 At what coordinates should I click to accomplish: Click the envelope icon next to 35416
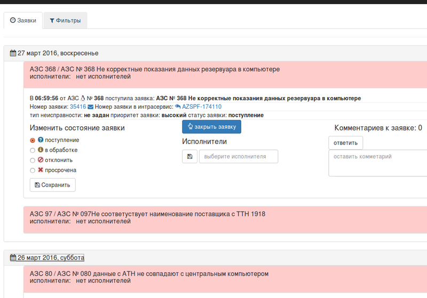(90, 107)
